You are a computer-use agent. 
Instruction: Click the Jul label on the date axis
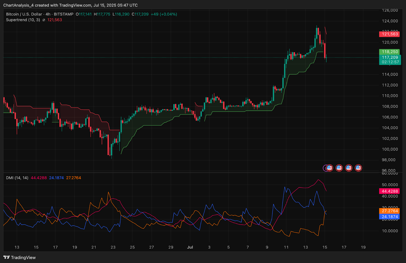(190, 247)
